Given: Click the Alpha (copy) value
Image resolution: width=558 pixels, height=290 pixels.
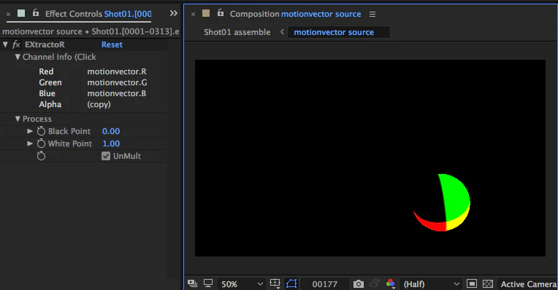Looking at the screenshot, I should [99, 104].
